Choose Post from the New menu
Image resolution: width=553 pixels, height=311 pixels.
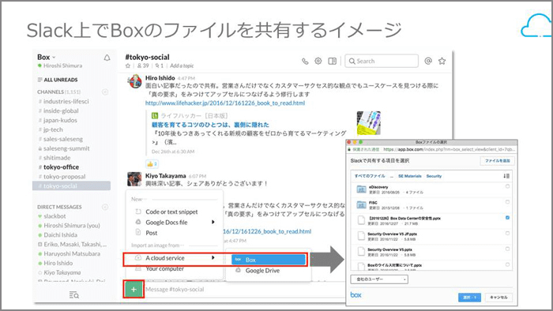click(152, 233)
